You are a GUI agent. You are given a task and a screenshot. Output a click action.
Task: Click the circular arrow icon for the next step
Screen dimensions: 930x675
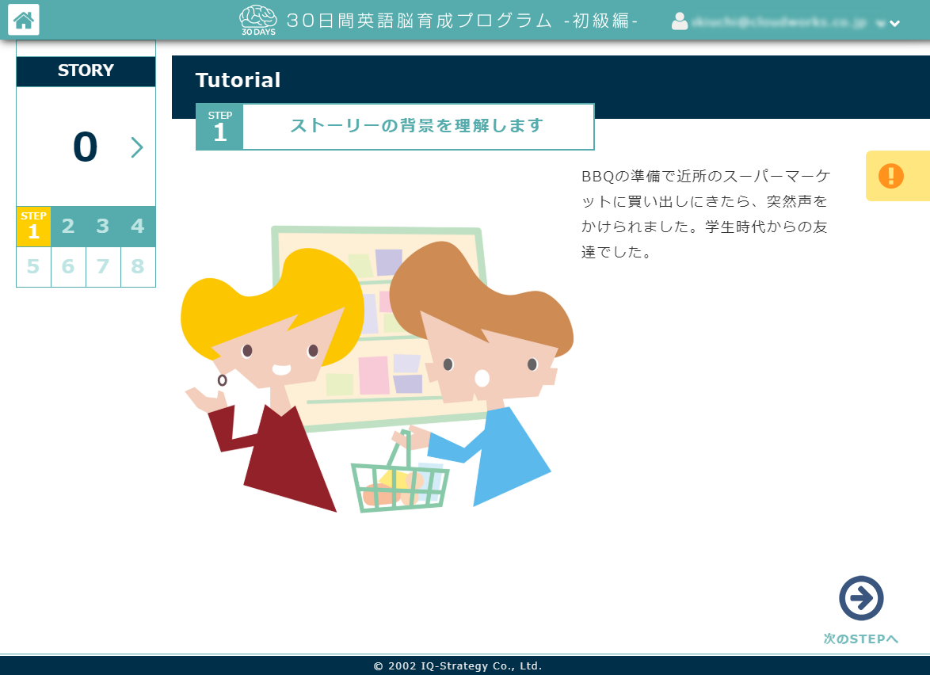click(x=862, y=600)
